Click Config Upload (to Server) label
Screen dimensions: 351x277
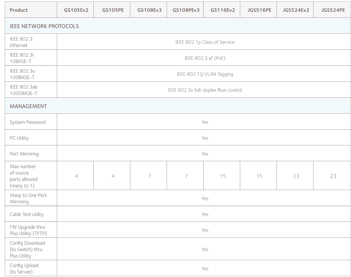click(x=24, y=269)
